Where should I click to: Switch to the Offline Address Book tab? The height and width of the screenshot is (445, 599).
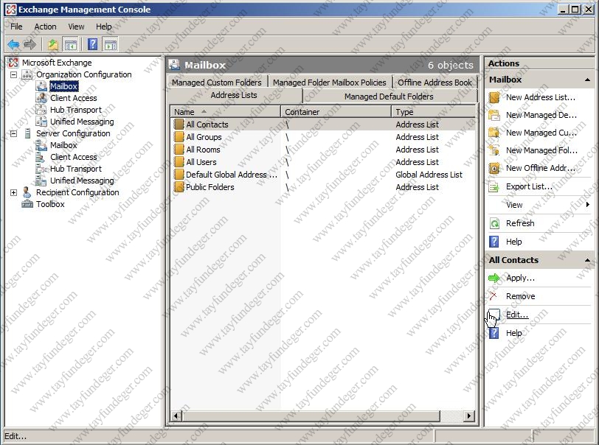coord(434,83)
